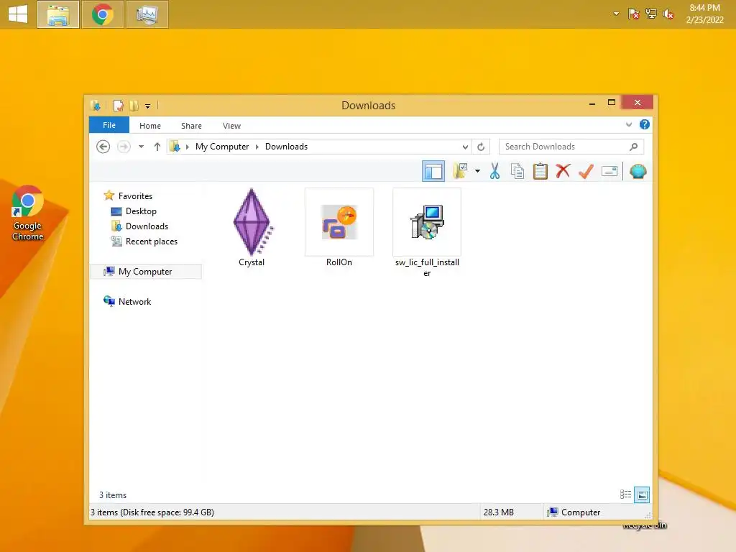Screen dimensions: 736x552
Task: Click the orange checkmark Properties icon
Action: pos(586,171)
